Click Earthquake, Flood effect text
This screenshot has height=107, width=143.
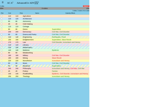click(59, 37)
